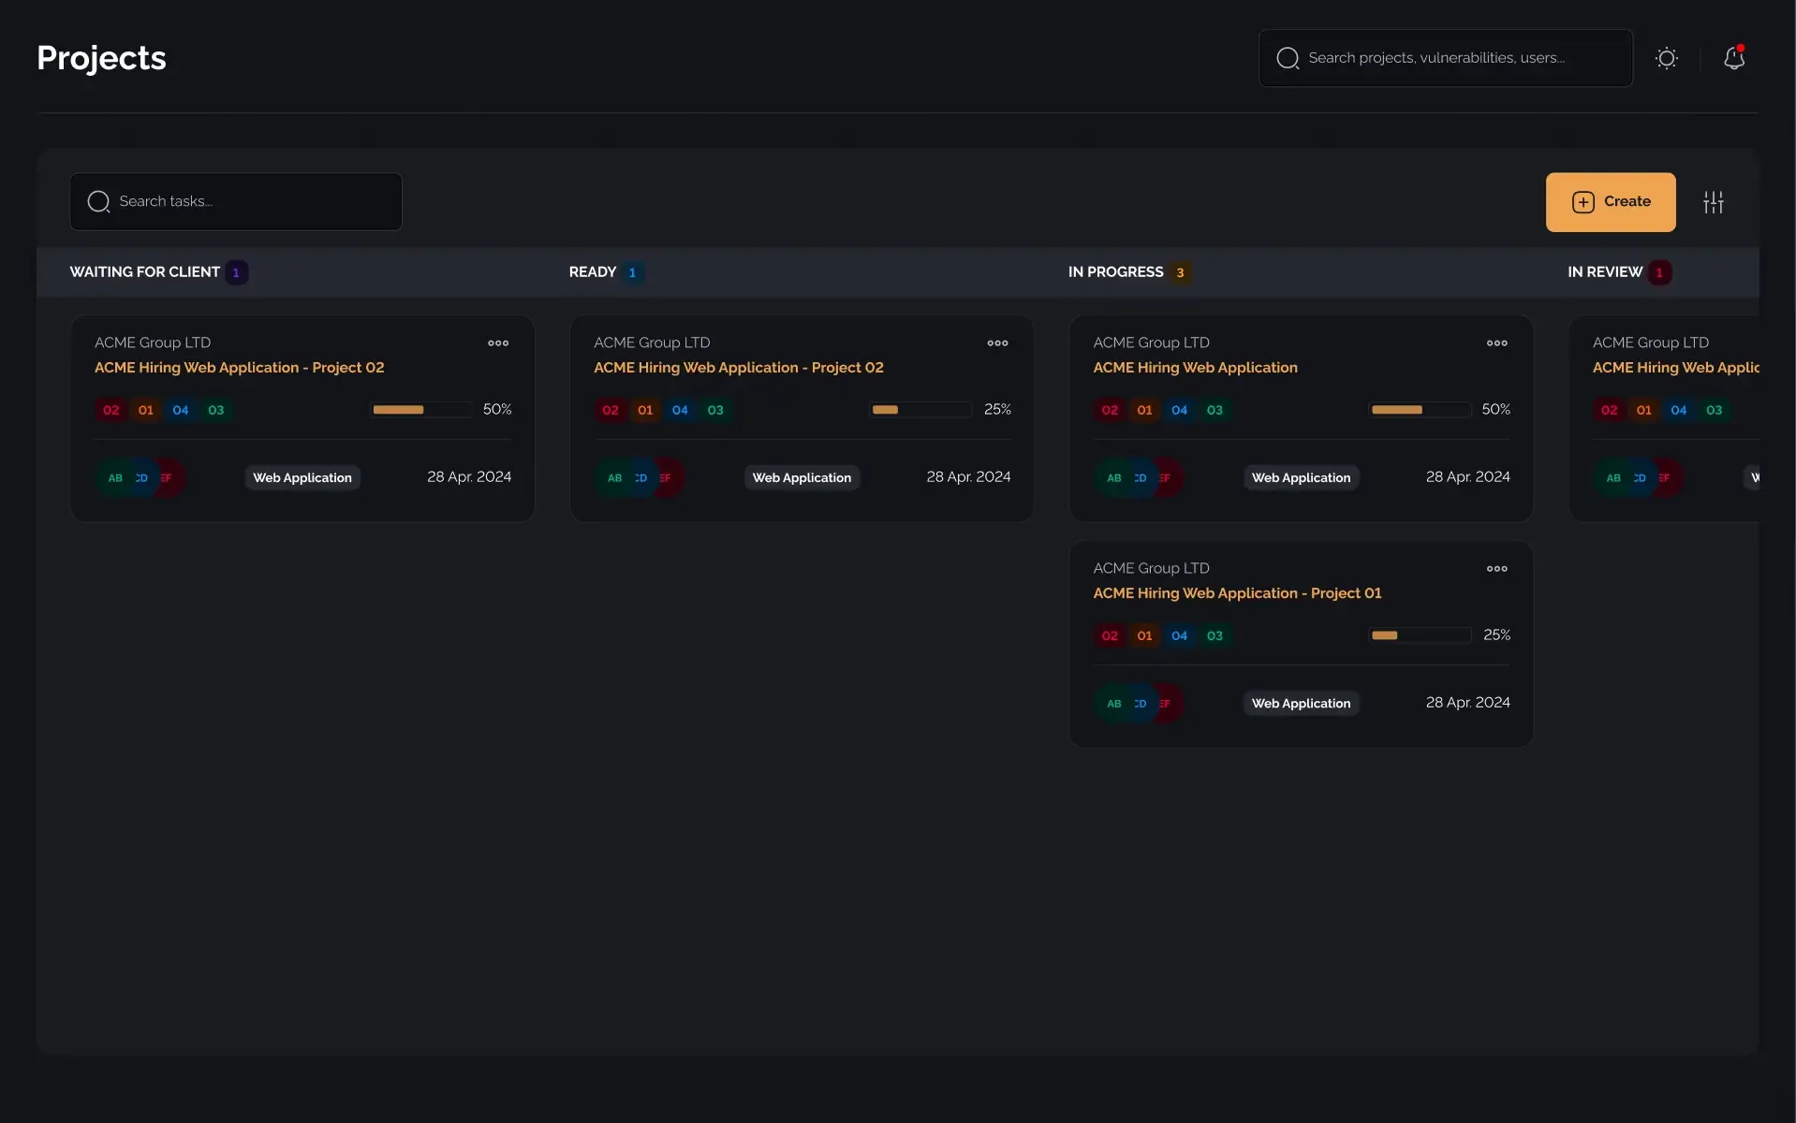The width and height of the screenshot is (1796, 1123).
Task: Open ACME Hiring Web Application - Project 02 title
Action: tap(240, 368)
